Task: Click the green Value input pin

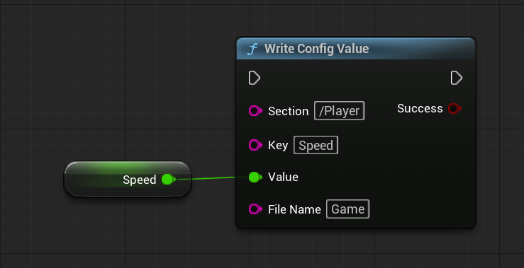Action: pyautogui.click(x=255, y=177)
